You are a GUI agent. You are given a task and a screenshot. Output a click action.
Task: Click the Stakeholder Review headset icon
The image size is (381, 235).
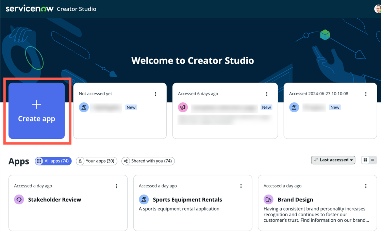19,200
